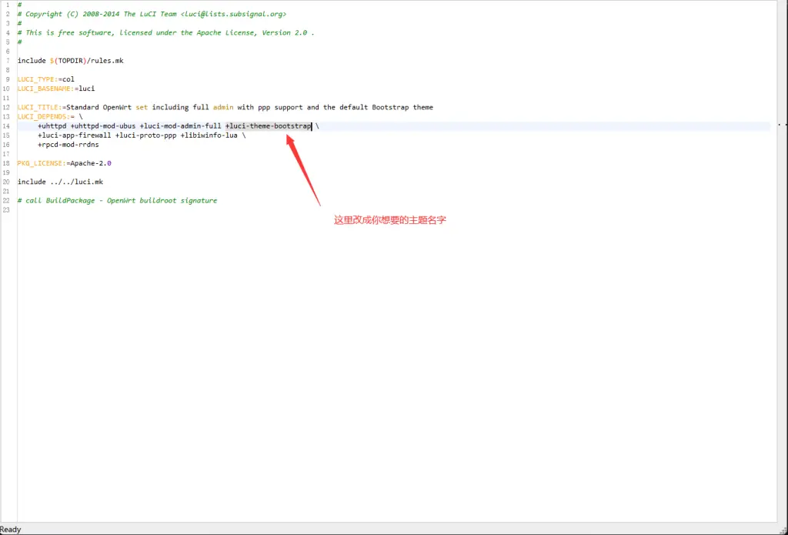Click the editor's vertical scrollbar track
788x535 pixels.
[x=783, y=262]
